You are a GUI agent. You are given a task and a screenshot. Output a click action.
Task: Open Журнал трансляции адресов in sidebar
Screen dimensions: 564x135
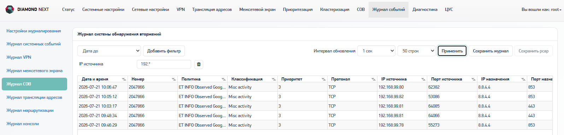click(x=34, y=97)
